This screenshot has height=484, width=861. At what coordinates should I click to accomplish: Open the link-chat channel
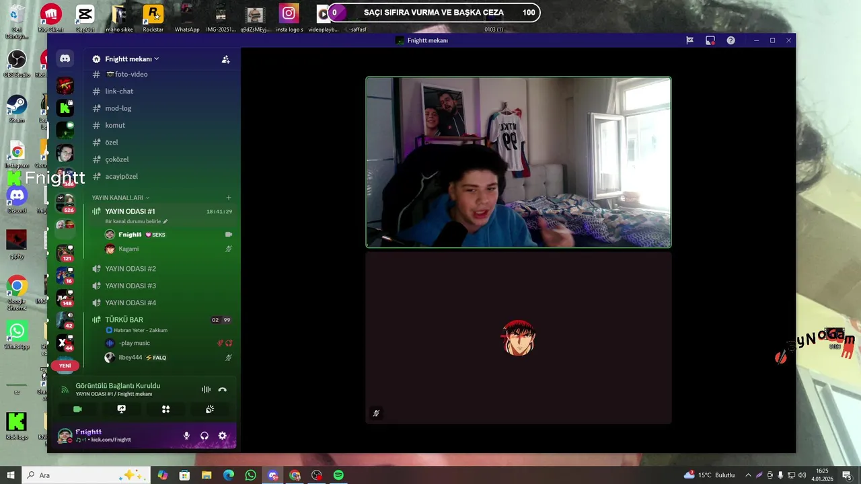119,91
